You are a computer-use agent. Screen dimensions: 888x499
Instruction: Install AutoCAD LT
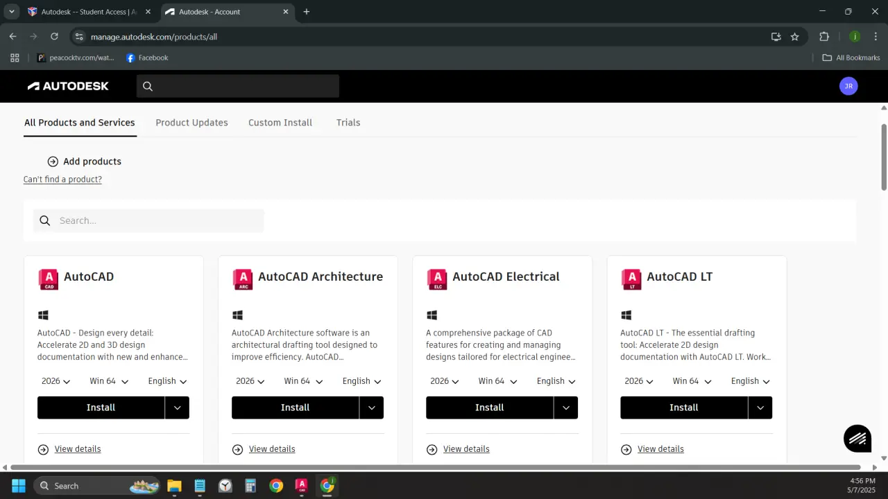(x=683, y=408)
